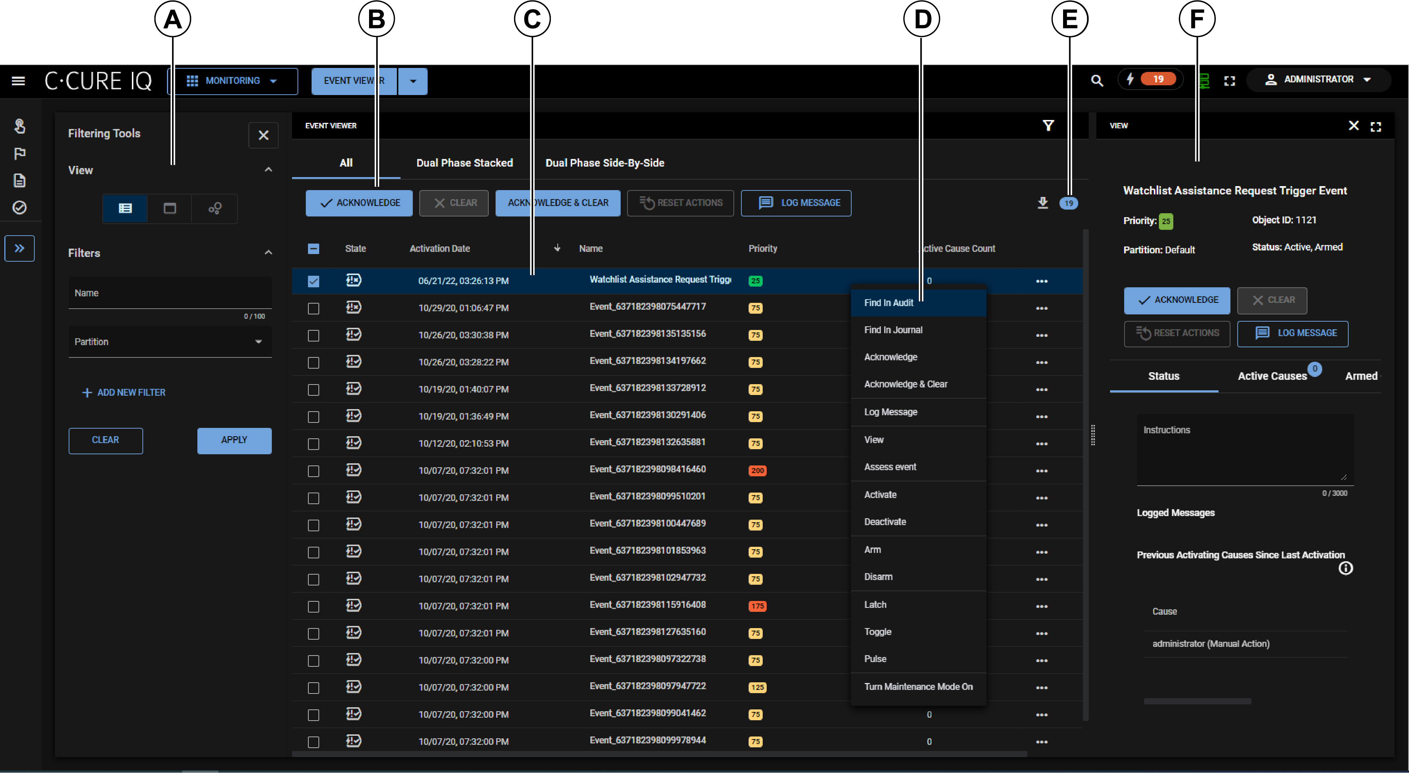Choose Find In Journal from context menu

(x=893, y=330)
